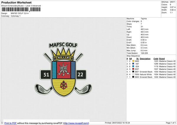Click the 'St.' column header
177x125 pixels.
pos(137,59)
